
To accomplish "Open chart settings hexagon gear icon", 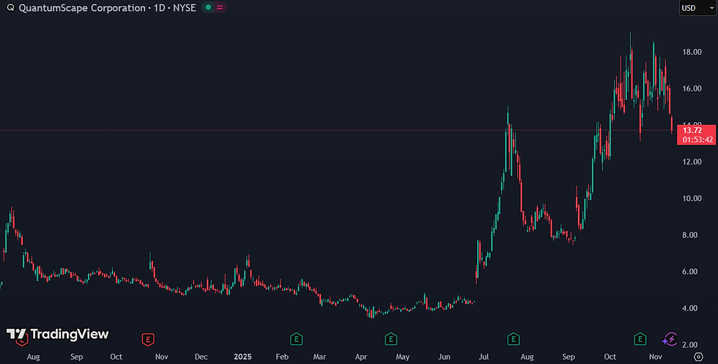I will tap(698, 357).
